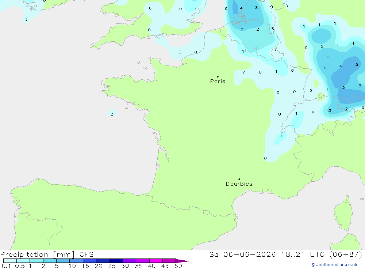Image resolution: width=365 pixels, height=268 pixels.
Task: Click the 1–2 mm legend color segment
Action: 36,261
